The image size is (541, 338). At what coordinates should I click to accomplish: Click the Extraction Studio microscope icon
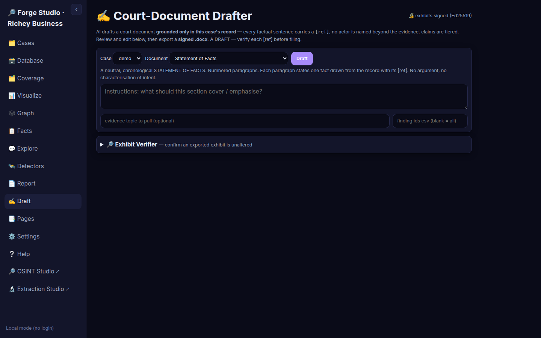12,289
